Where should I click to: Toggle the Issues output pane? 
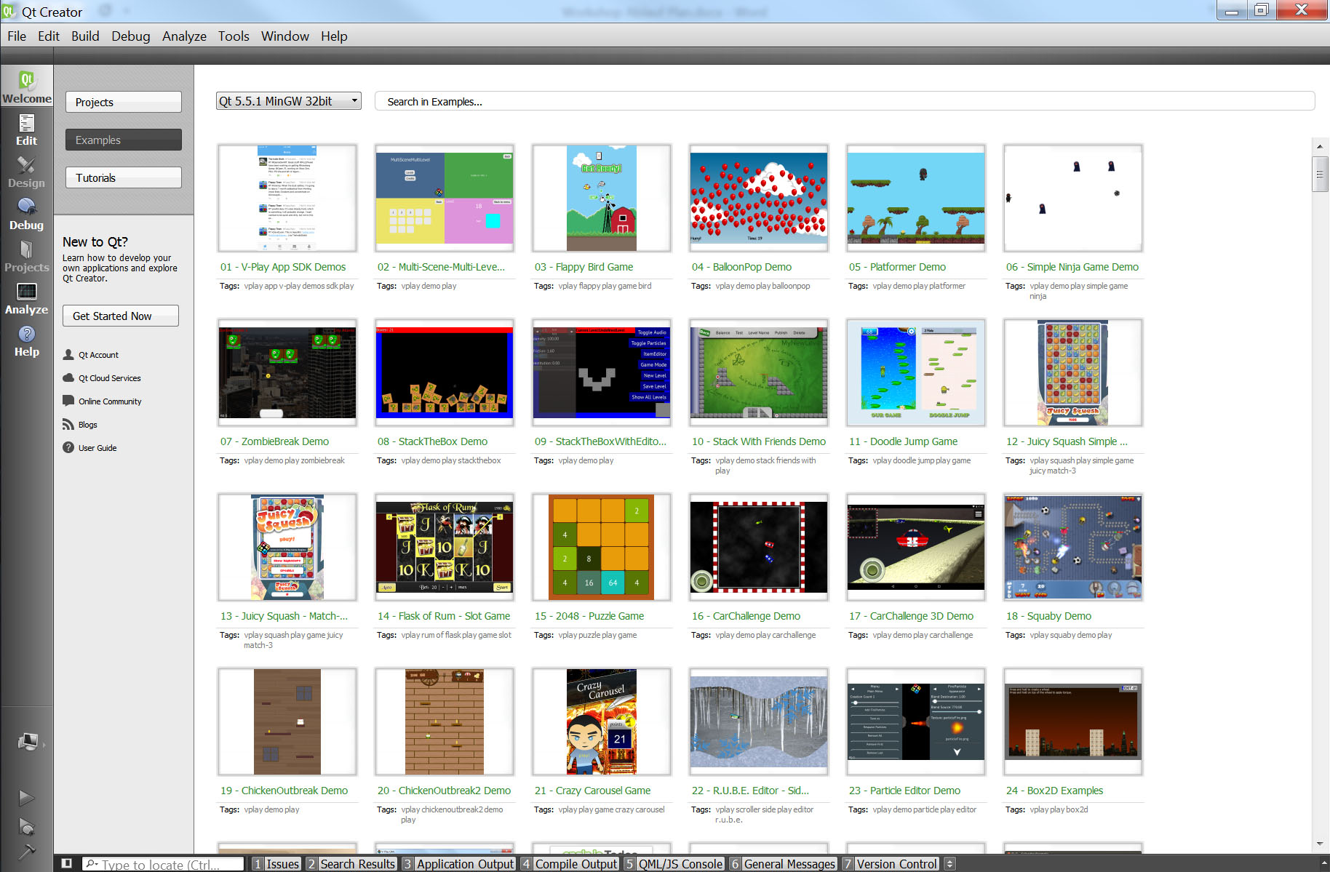(276, 864)
